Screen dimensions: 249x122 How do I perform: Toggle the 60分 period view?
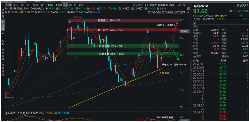pos(50,5)
